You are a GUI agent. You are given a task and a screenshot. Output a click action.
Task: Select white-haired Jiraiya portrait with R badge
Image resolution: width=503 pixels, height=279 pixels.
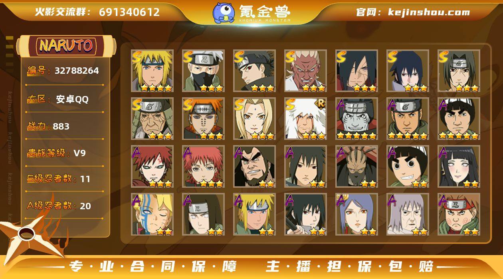coord(305,119)
